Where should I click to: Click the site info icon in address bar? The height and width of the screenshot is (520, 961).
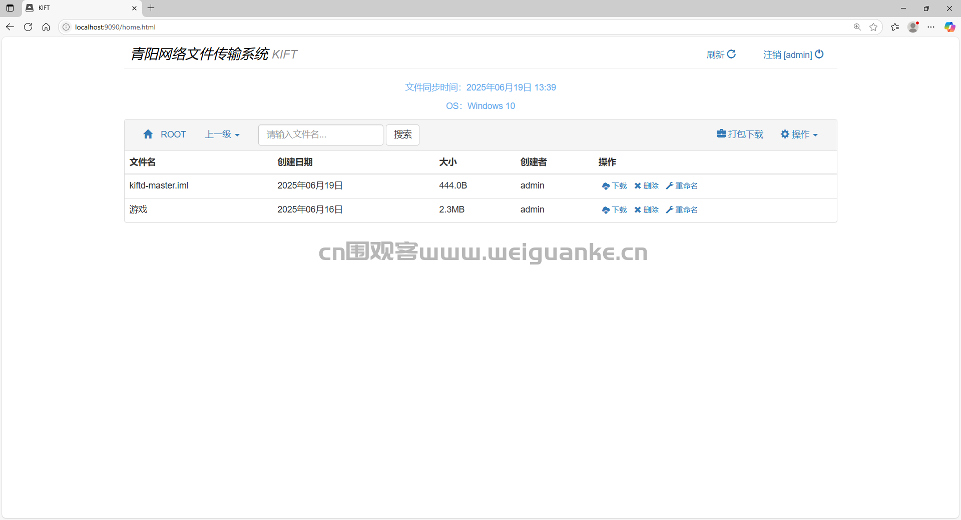point(66,27)
